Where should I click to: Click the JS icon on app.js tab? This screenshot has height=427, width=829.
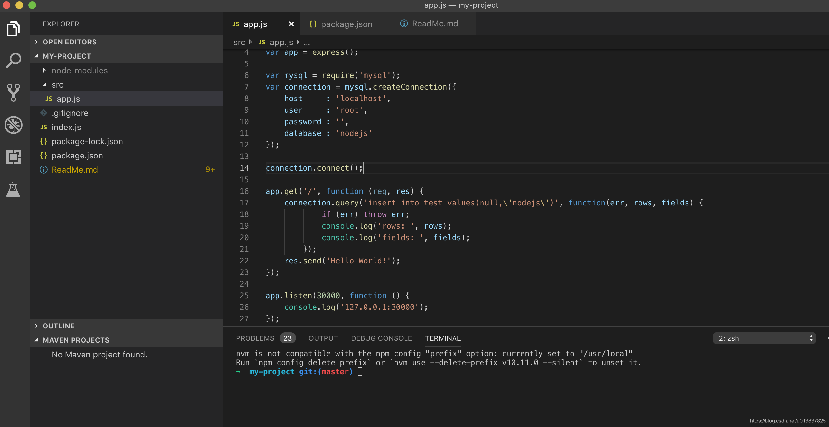point(236,24)
